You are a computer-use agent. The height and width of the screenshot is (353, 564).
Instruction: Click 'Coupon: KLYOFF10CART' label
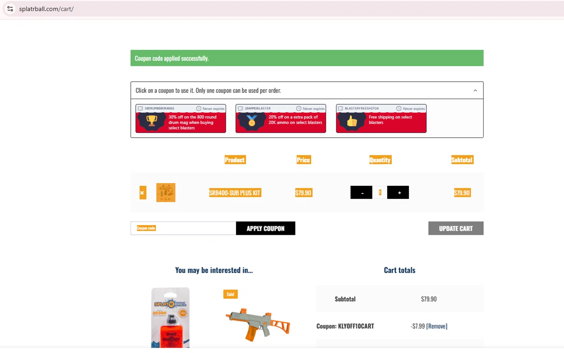click(x=345, y=326)
